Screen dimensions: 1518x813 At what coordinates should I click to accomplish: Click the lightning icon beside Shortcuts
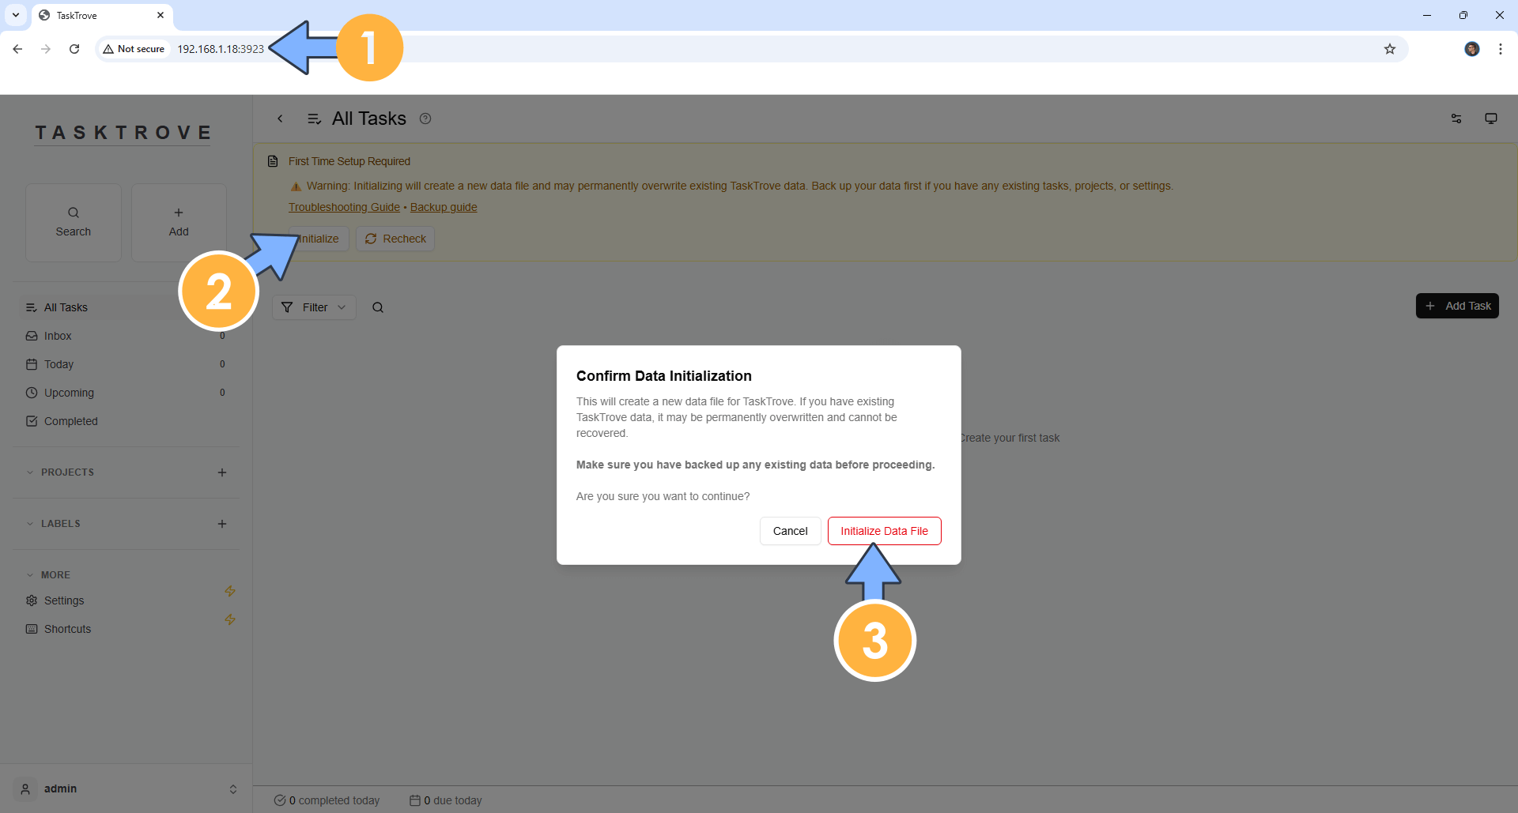(230, 619)
